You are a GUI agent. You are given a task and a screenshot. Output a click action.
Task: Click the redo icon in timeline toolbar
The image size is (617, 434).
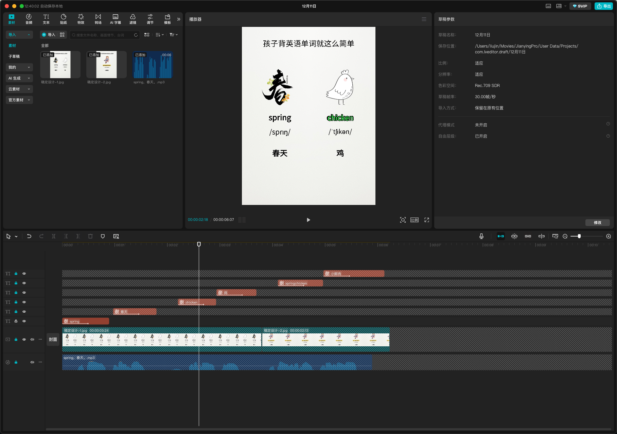click(x=41, y=236)
